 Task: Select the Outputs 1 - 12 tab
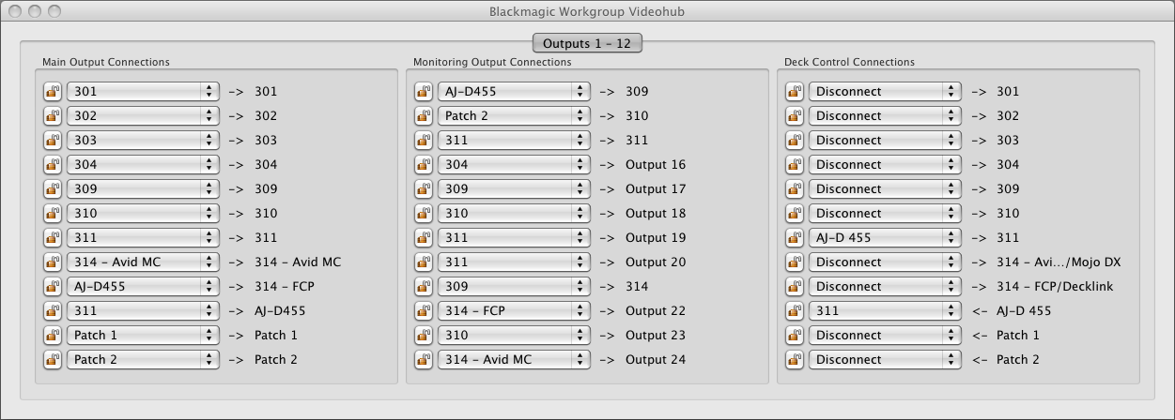(587, 42)
